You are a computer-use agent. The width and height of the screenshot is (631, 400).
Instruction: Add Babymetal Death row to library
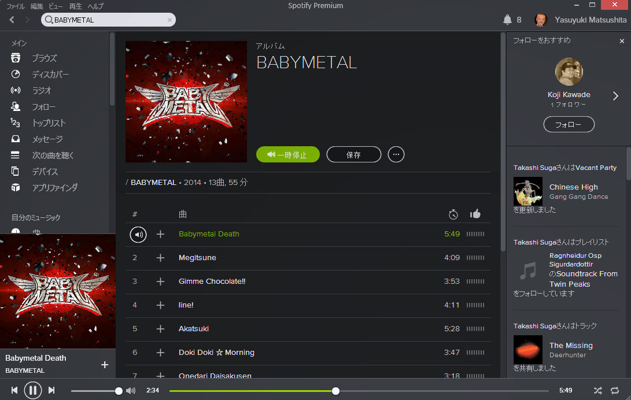pyautogui.click(x=160, y=234)
